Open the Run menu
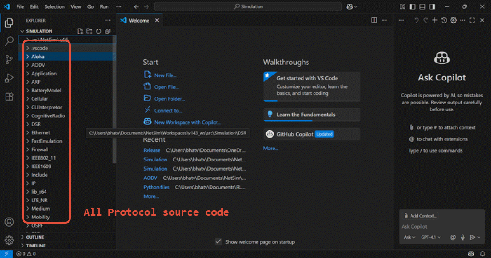 104,6
